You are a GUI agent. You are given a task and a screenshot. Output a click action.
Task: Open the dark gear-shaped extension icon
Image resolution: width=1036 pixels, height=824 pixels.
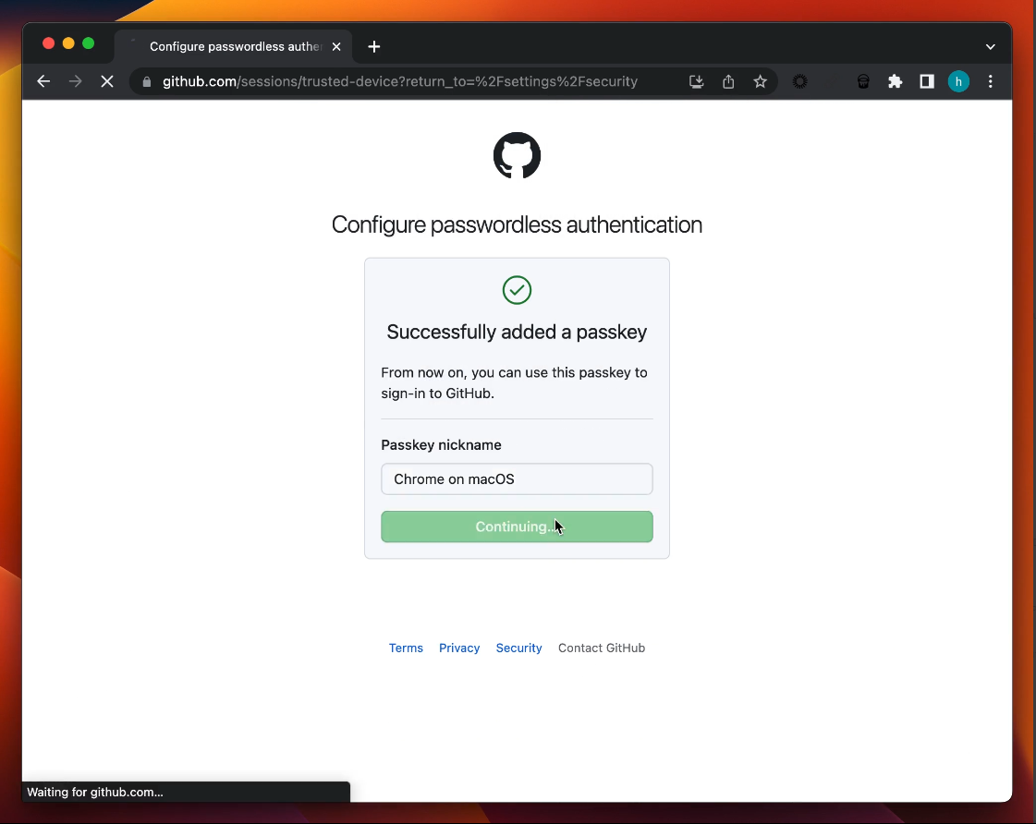pyautogui.click(x=799, y=81)
